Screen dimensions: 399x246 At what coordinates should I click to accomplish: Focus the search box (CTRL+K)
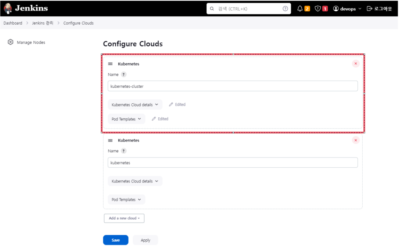coord(249,9)
